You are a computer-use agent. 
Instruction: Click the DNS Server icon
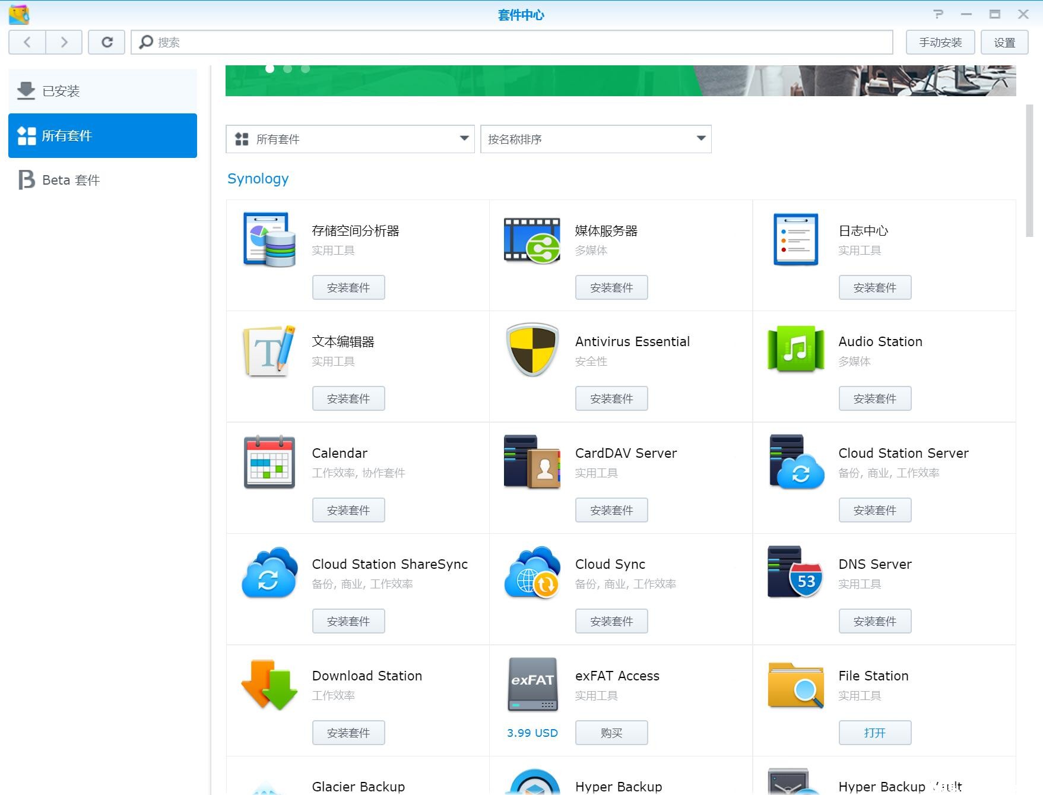point(795,572)
